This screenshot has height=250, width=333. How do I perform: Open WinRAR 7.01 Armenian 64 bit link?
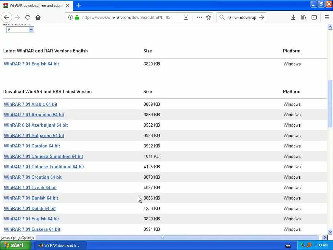coord(34,115)
